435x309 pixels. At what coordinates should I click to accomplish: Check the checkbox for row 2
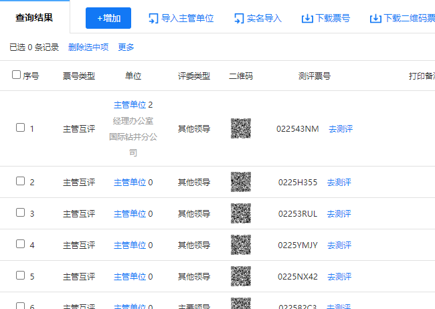pyautogui.click(x=20, y=181)
